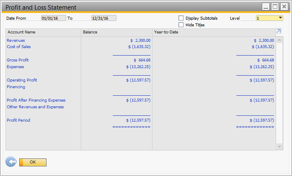Maximize the Profit and Loss Statement window
This screenshot has width=292, height=176.
pyautogui.click(x=275, y=7)
